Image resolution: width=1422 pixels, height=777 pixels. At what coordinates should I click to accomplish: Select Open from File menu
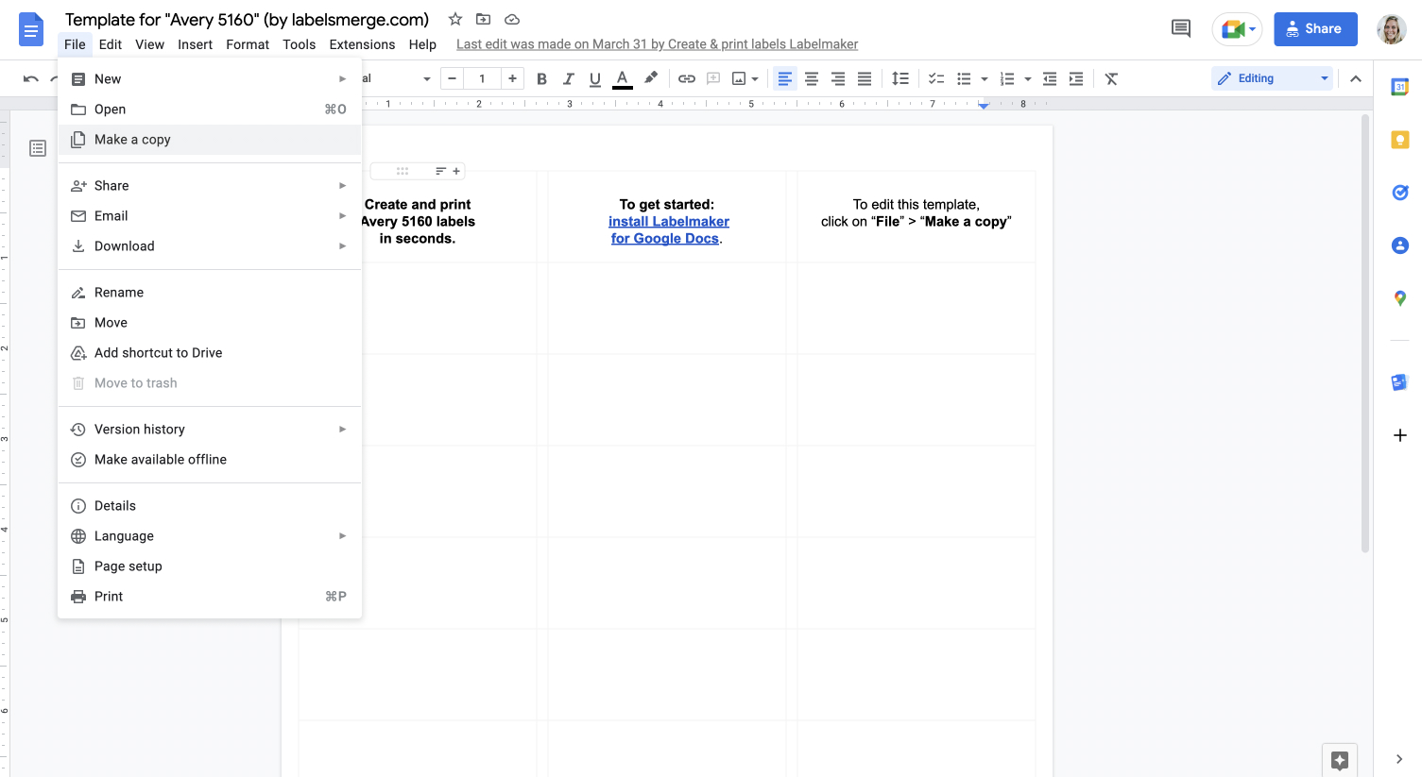click(x=210, y=110)
